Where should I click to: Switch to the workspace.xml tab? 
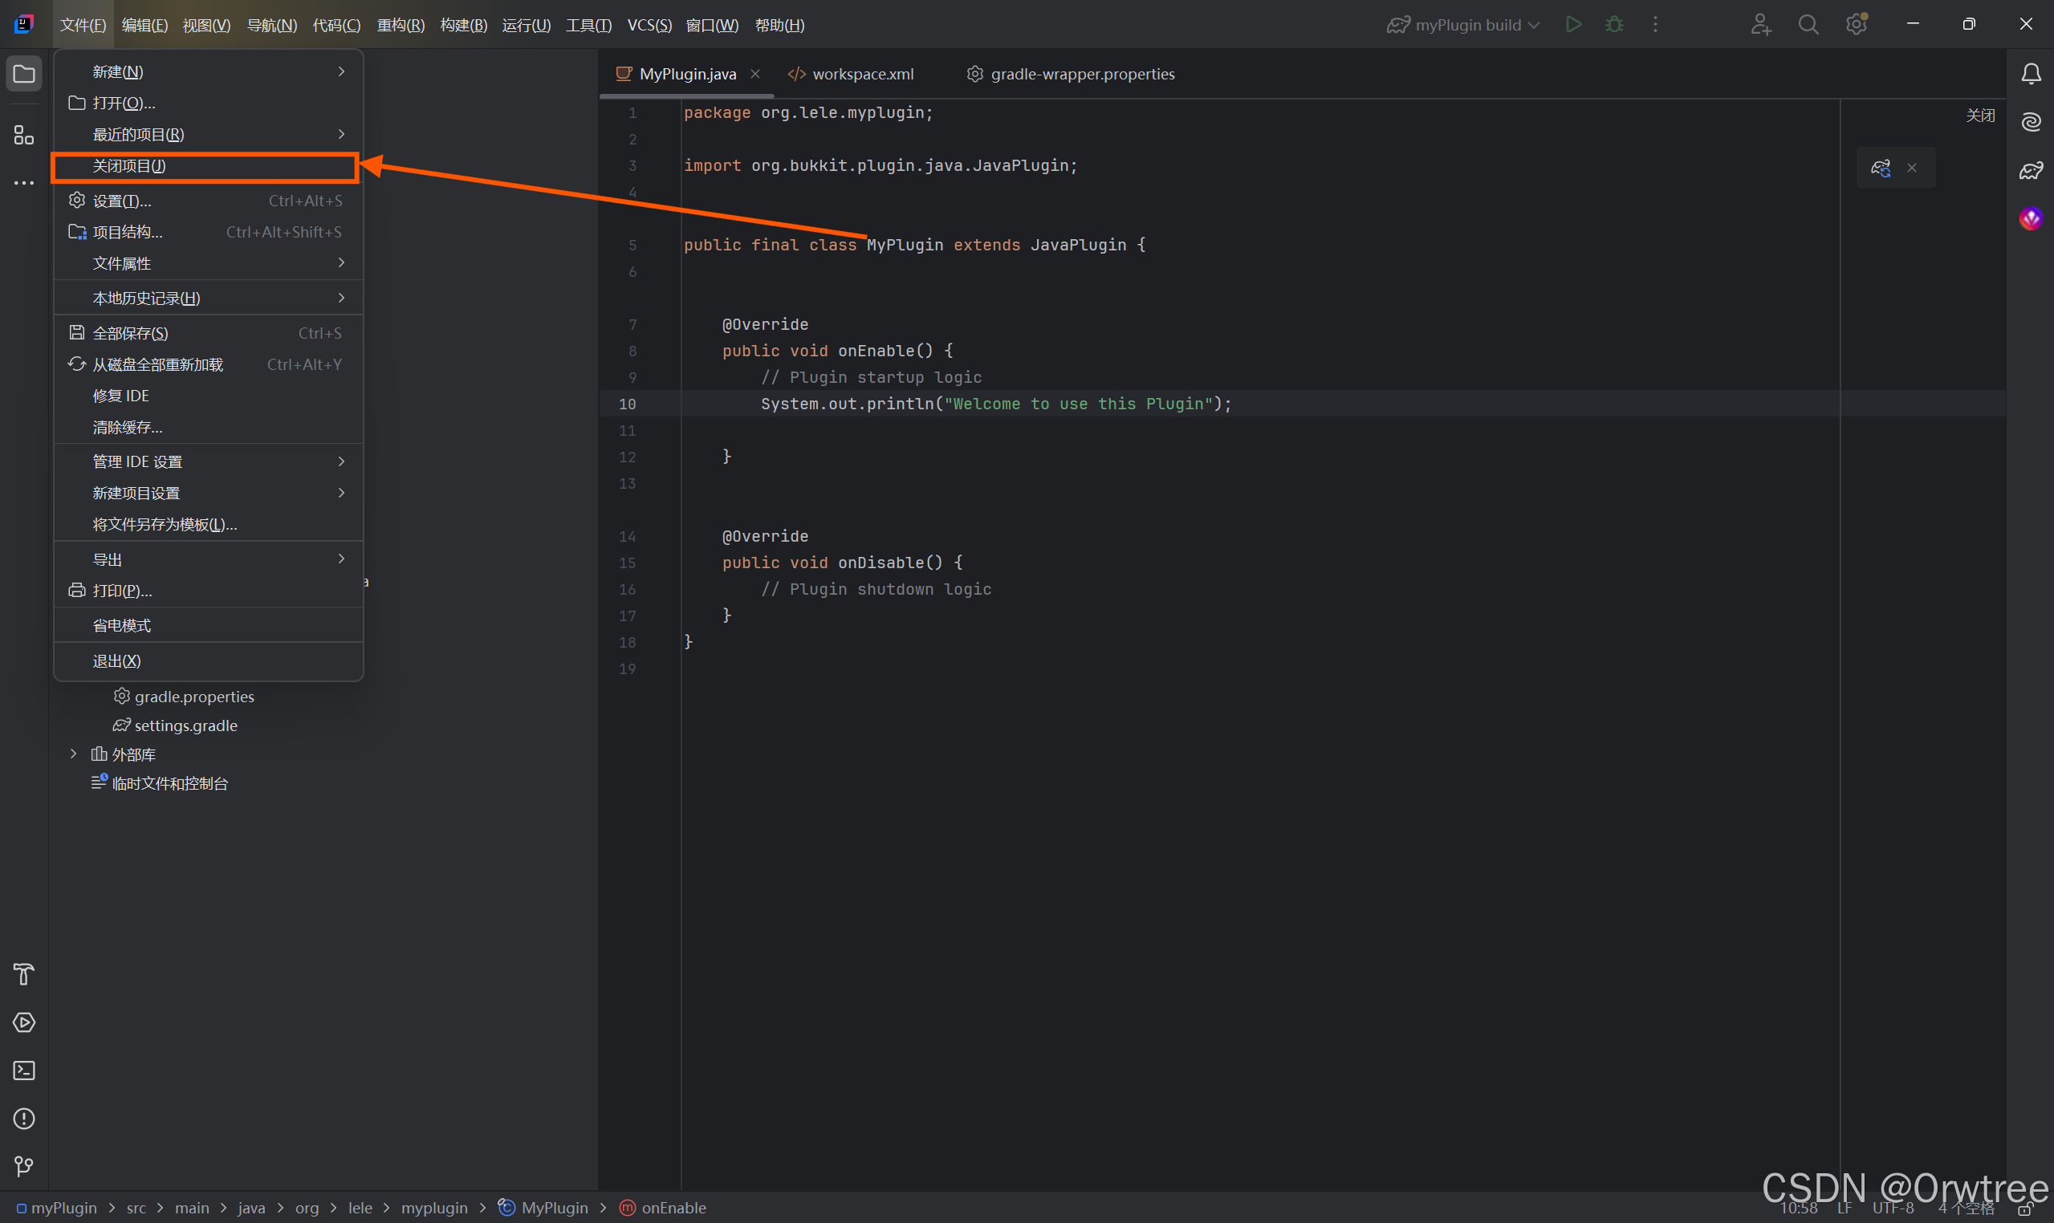click(x=862, y=74)
